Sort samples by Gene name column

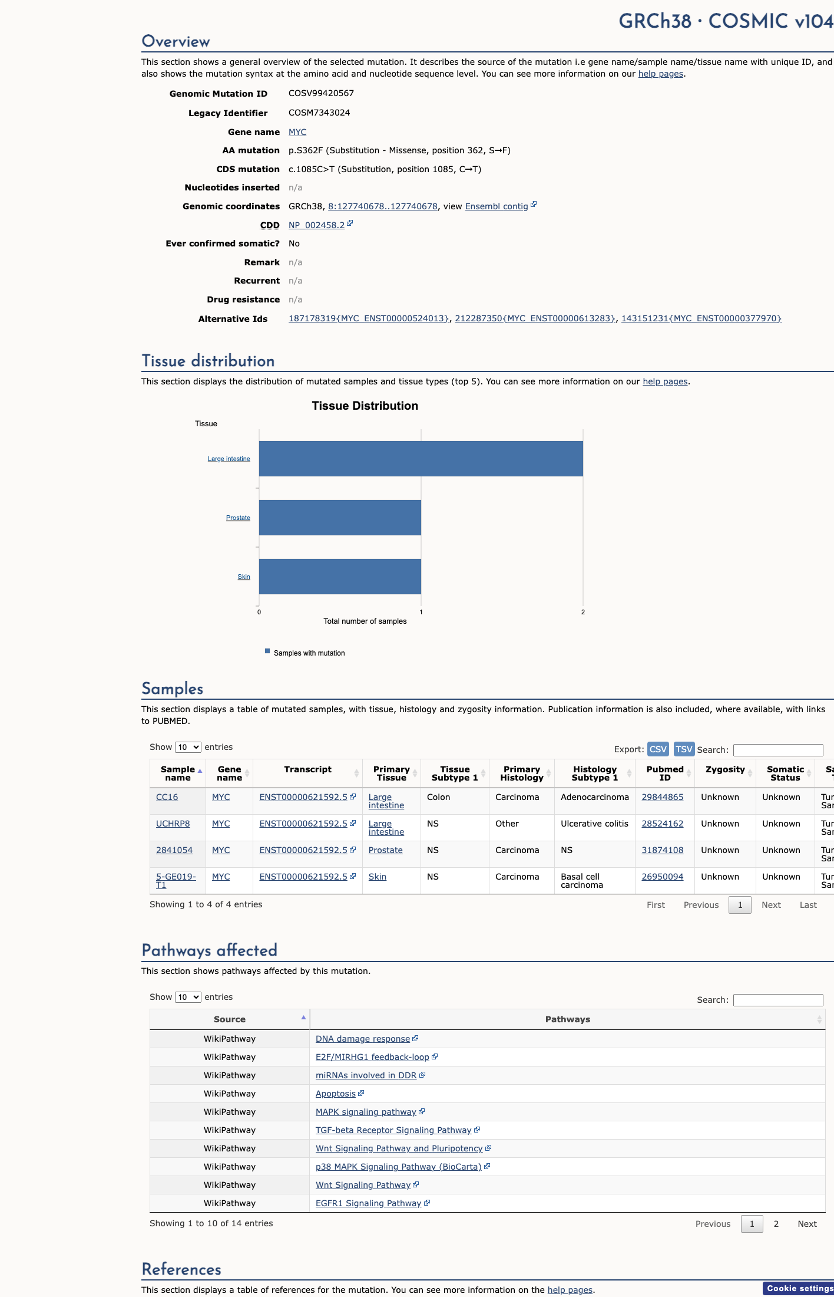point(229,773)
